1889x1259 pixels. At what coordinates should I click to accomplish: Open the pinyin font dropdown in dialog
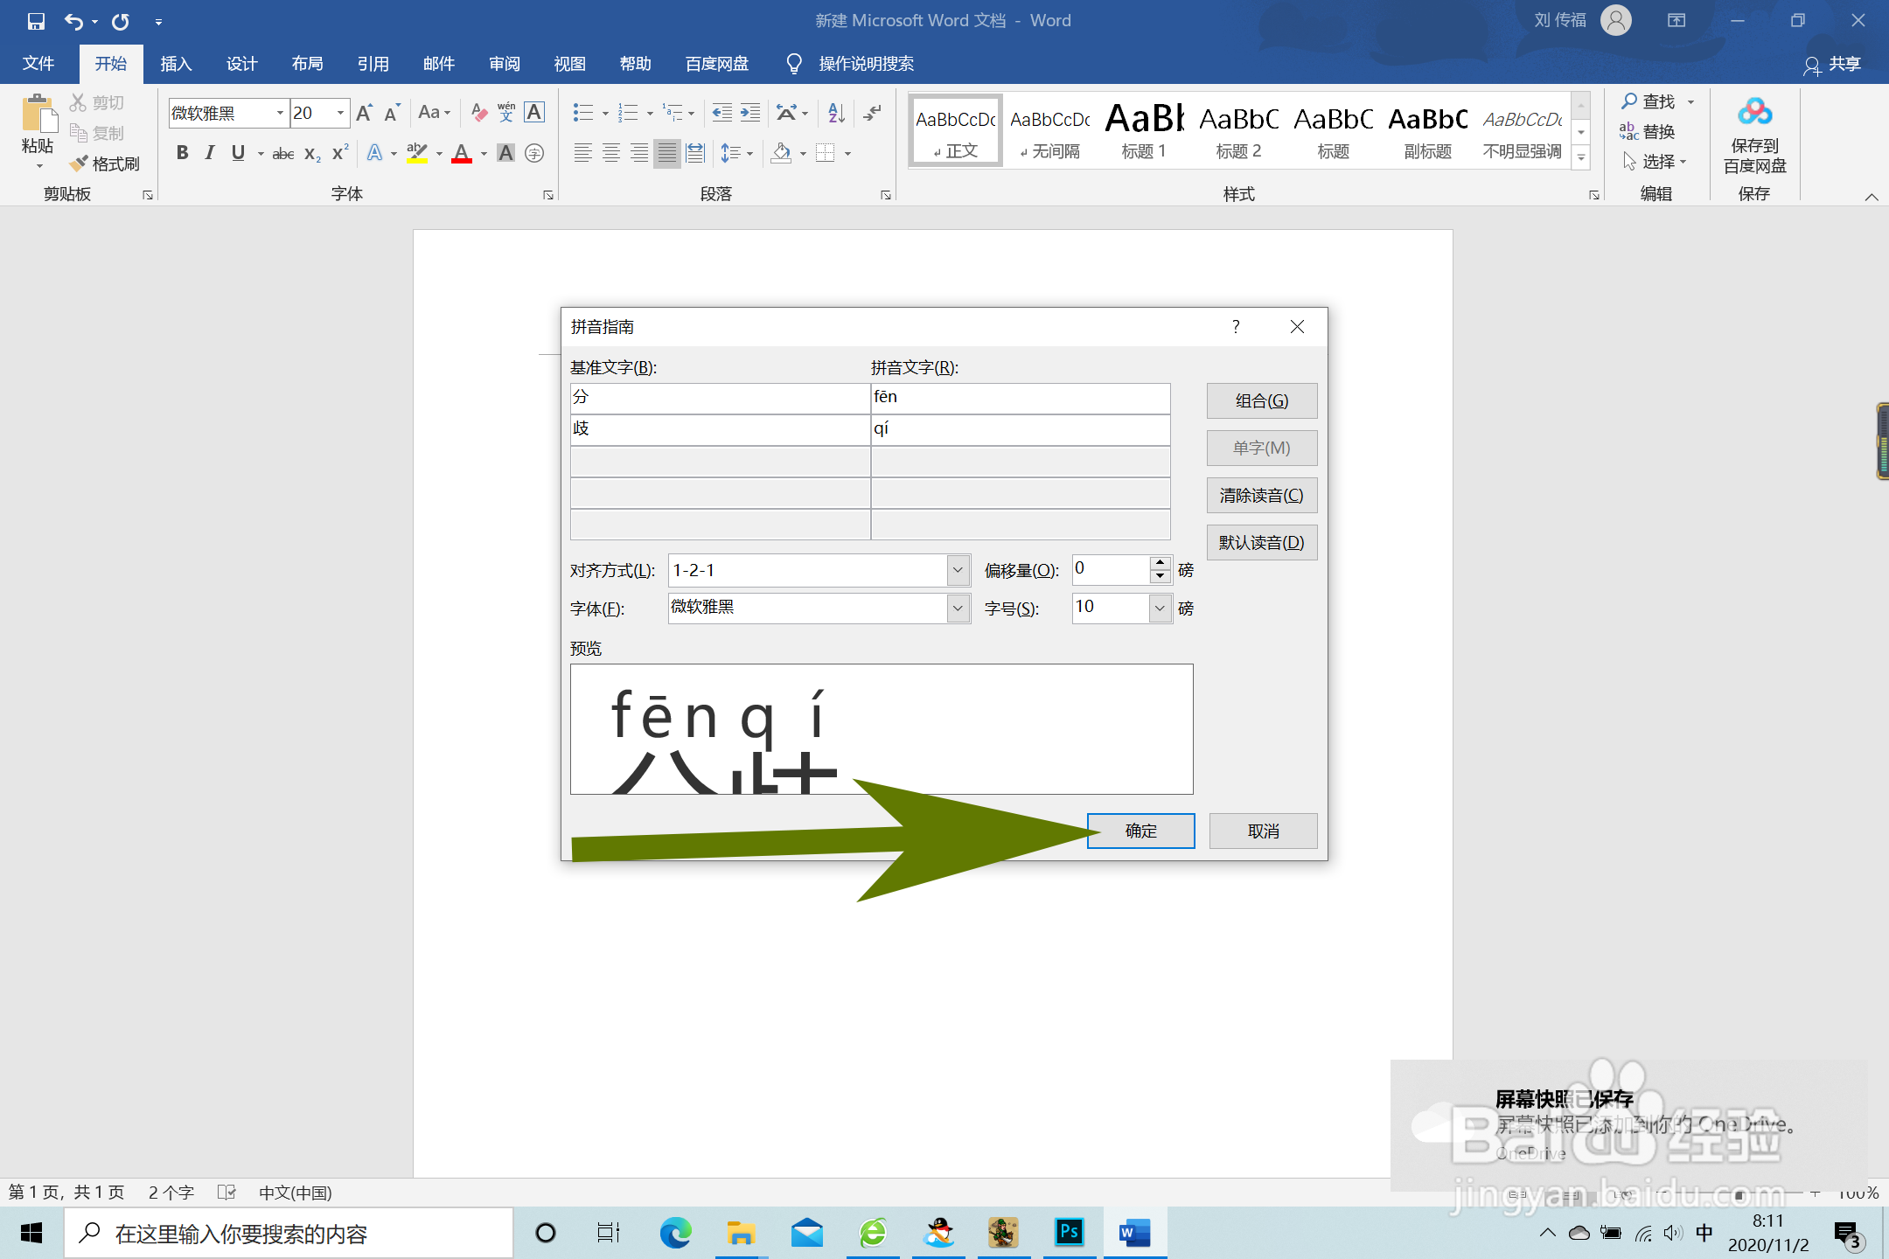[x=958, y=608]
